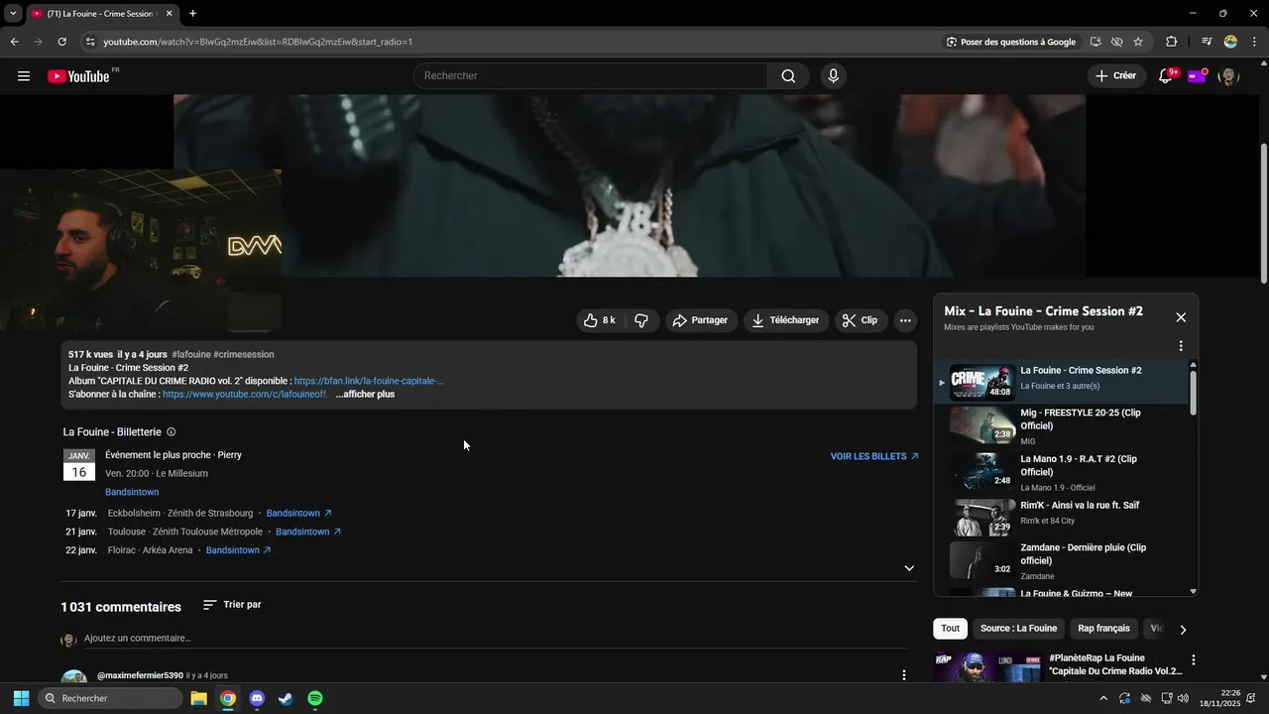Screen dimensions: 1269x714
Task: Open Steam from the taskbar
Action: [x=286, y=698]
